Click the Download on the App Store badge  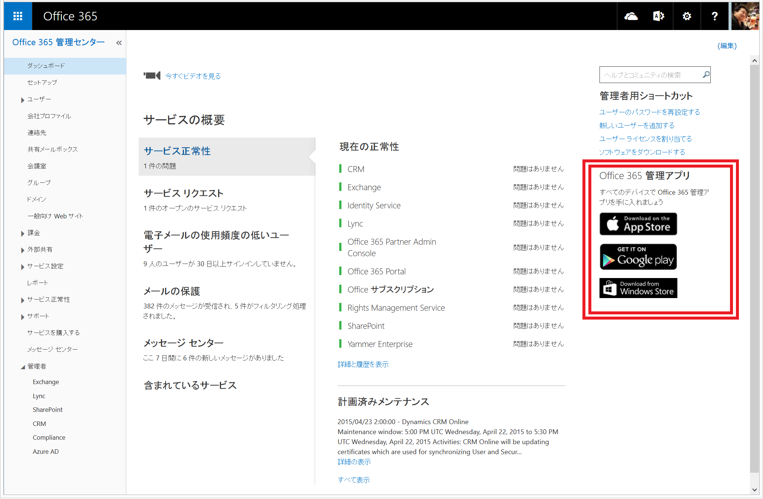click(x=638, y=224)
